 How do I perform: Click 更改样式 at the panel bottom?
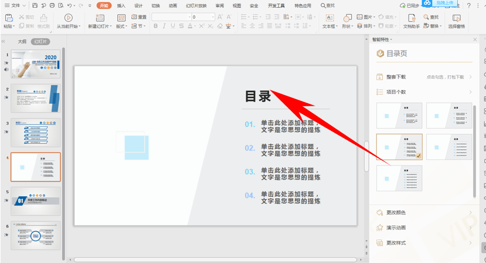[x=396, y=243]
